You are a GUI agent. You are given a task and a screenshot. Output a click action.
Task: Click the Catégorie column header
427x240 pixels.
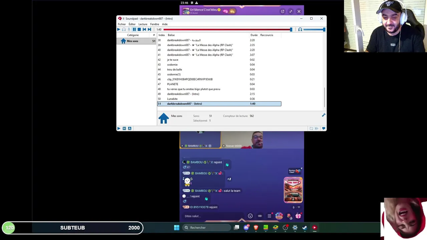coord(133,35)
